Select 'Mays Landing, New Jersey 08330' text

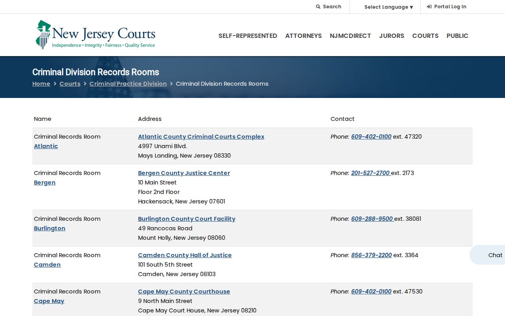(184, 156)
